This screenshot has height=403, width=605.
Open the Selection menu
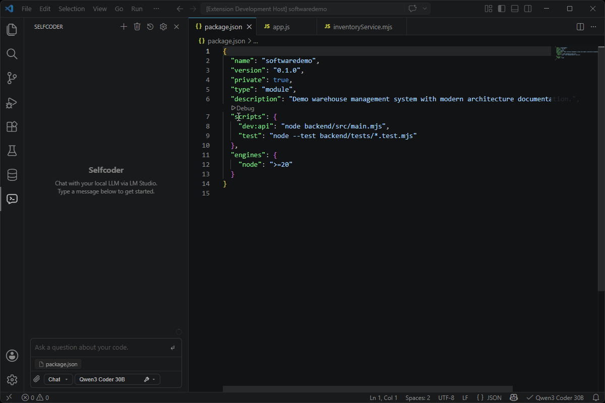72,9
